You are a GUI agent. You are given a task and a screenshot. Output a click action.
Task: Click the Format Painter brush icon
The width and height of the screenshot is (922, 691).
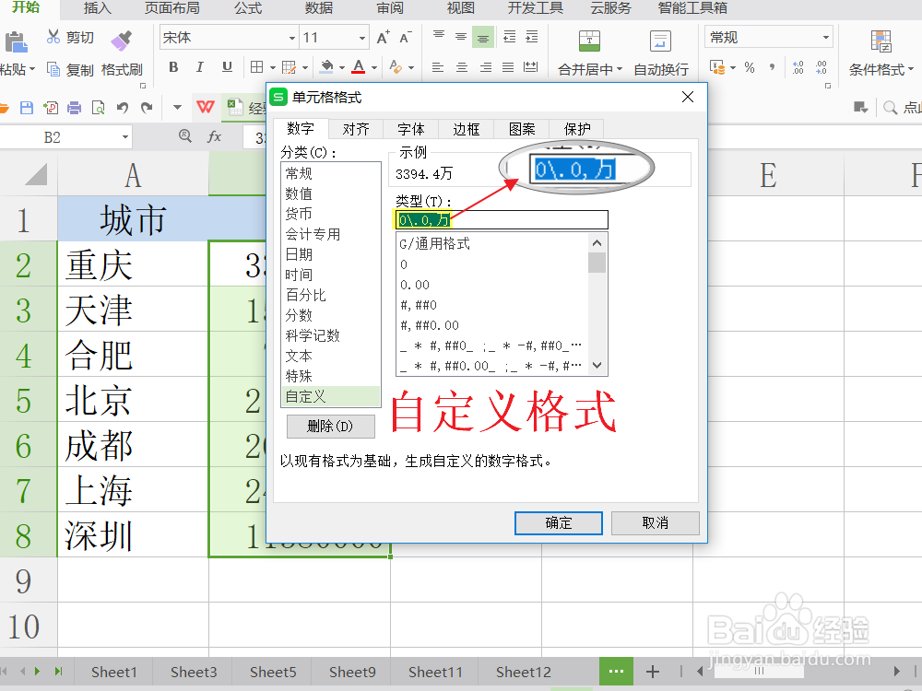[121, 40]
